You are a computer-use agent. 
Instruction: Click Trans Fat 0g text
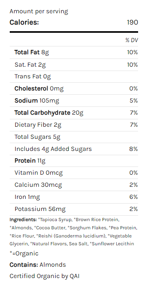point(33,76)
